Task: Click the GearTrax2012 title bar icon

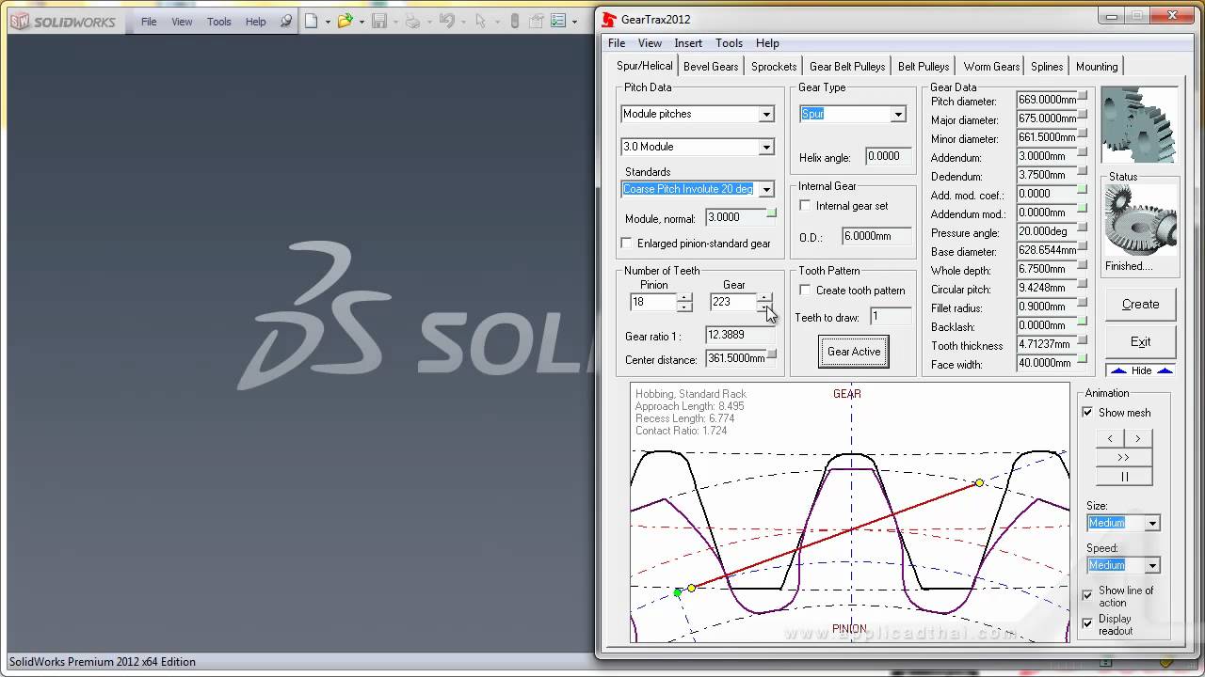Action: pyautogui.click(x=609, y=19)
